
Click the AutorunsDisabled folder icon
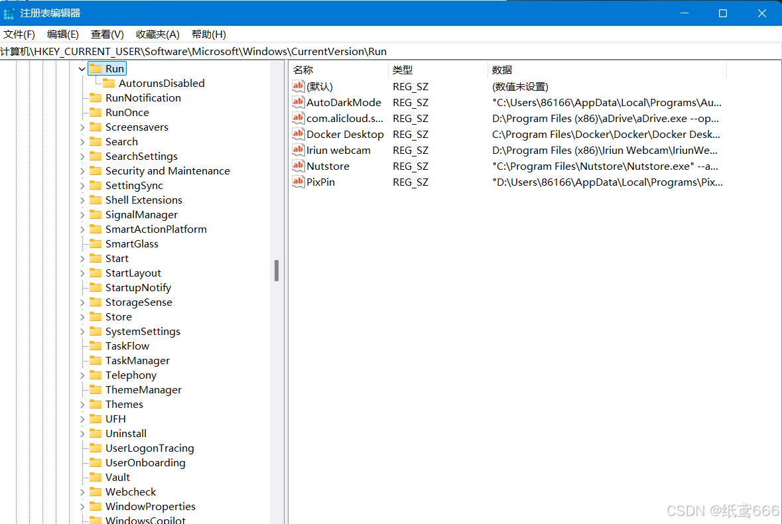pyautogui.click(x=109, y=83)
